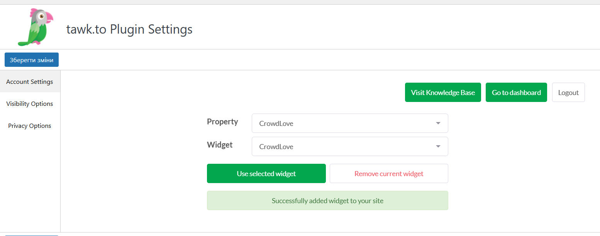Click the Logout button
Viewport: 600px width, 236px height.
point(568,92)
